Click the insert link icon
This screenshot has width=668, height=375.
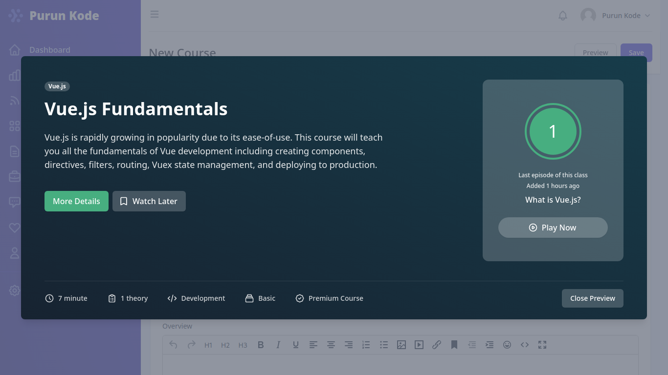pyautogui.click(x=437, y=345)
